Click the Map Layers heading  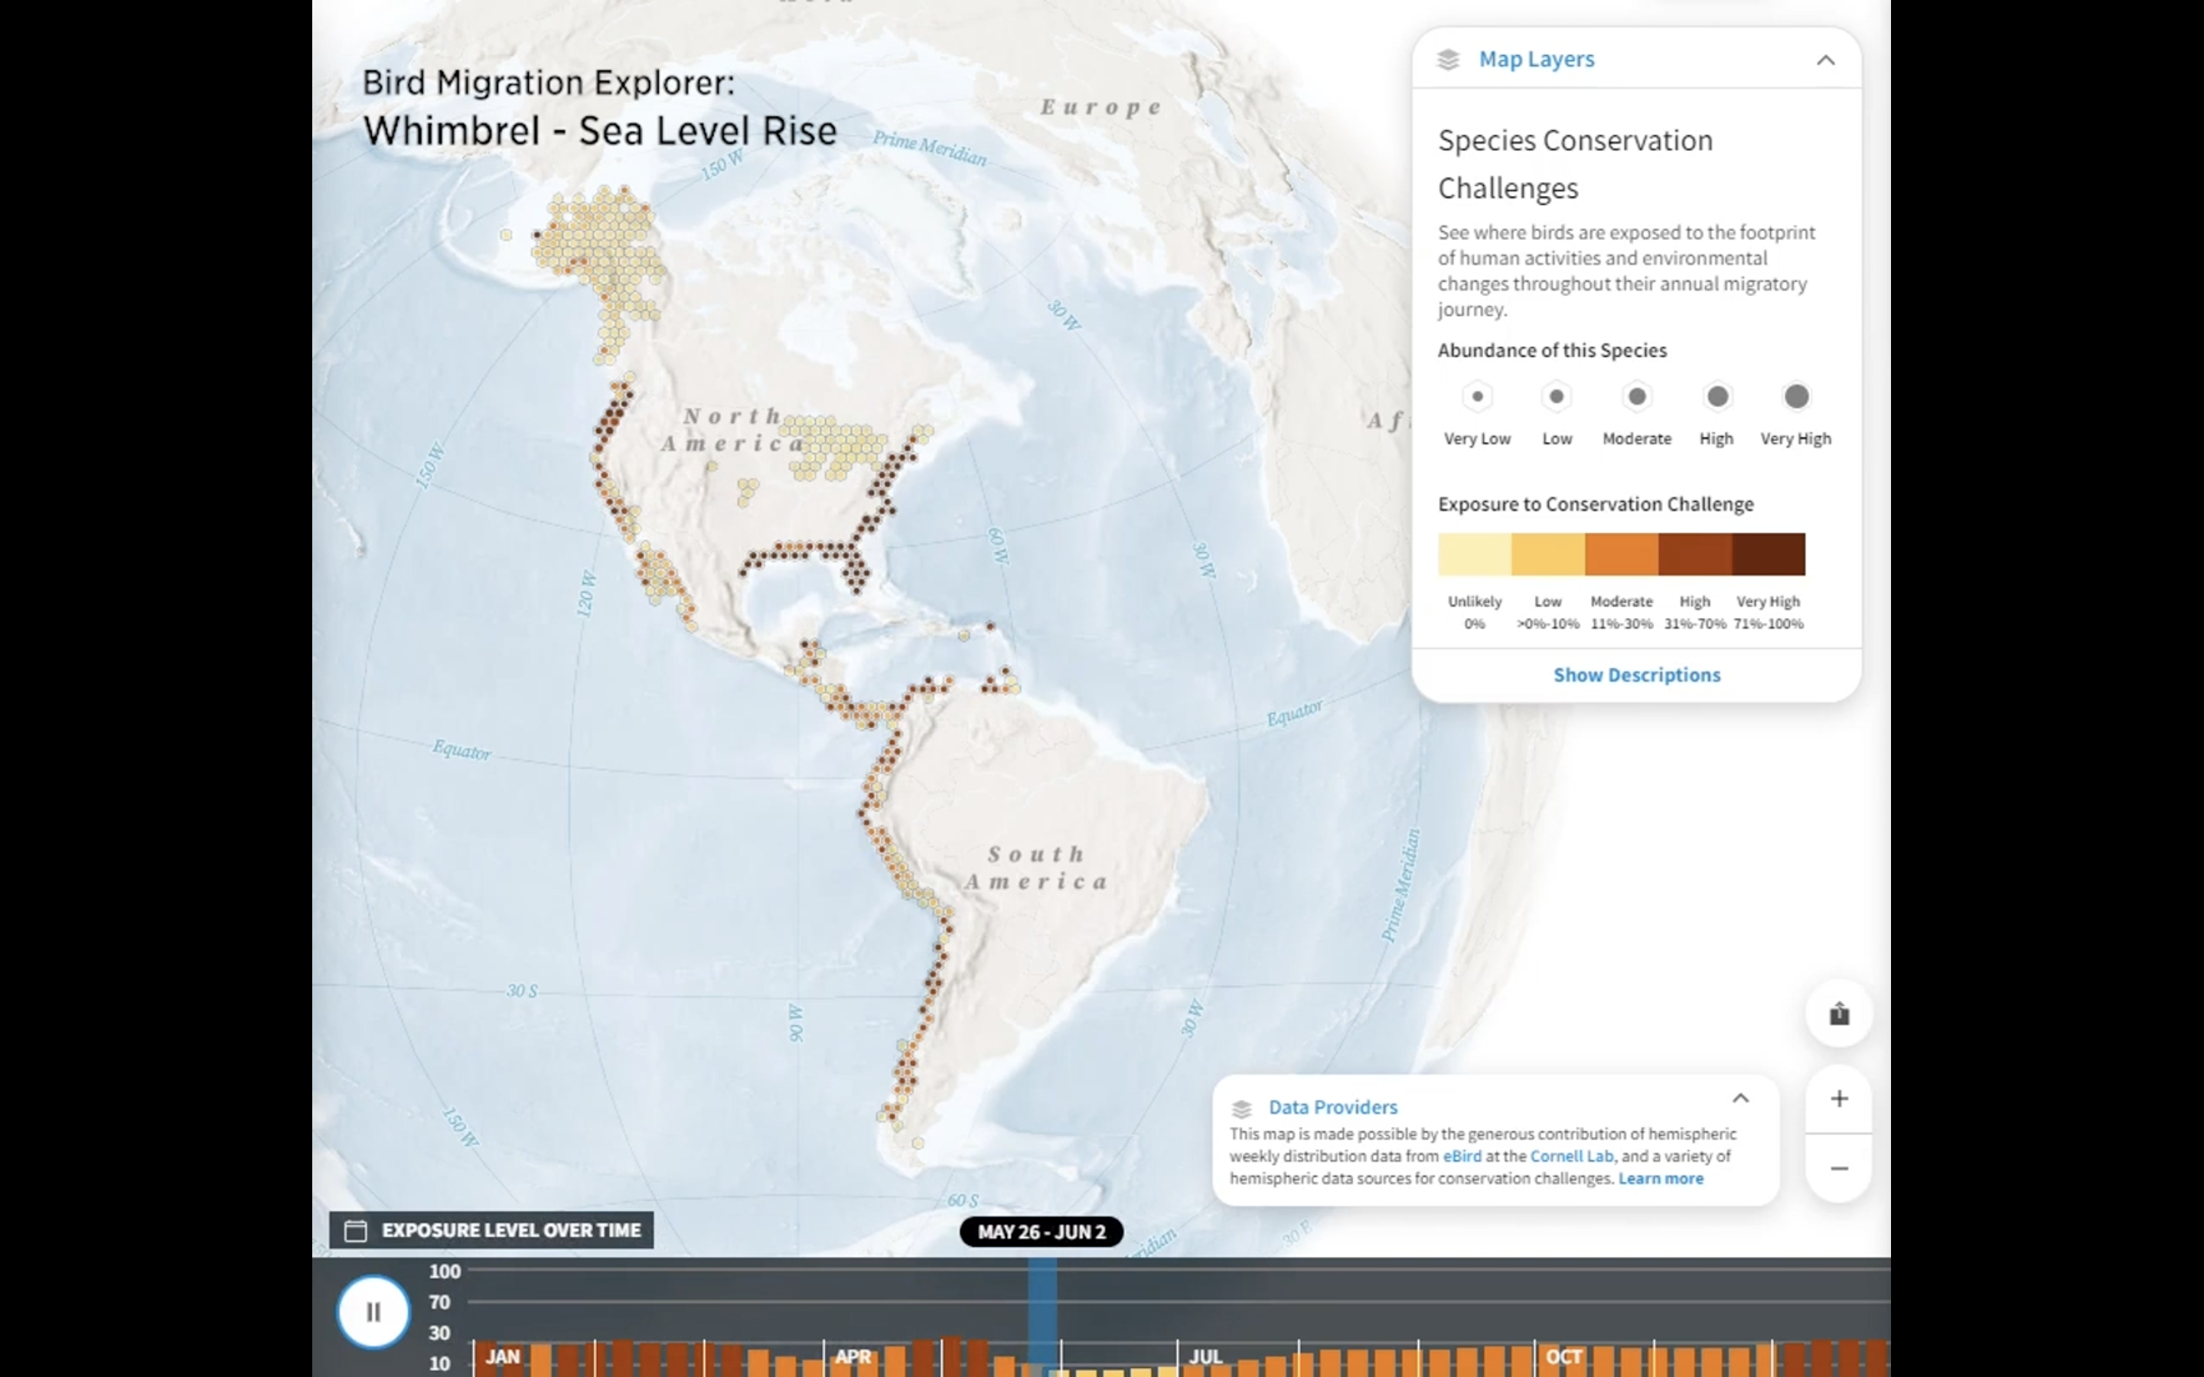[1537, 59]
